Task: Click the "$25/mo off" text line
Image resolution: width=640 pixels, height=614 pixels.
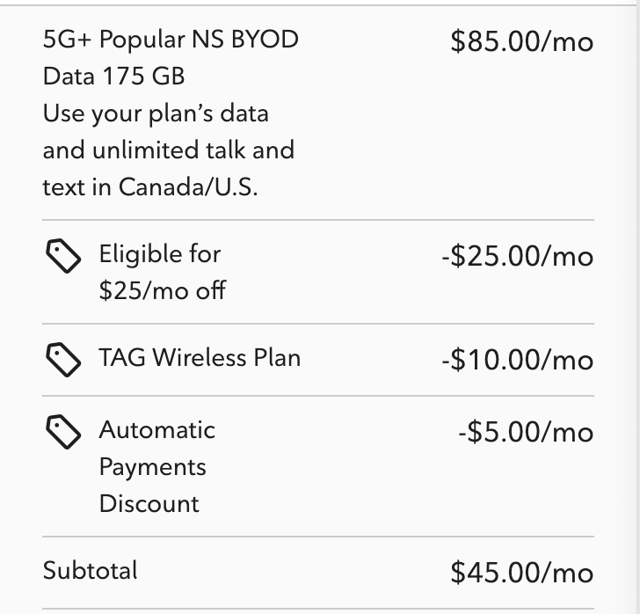Action: coord(162,291)
